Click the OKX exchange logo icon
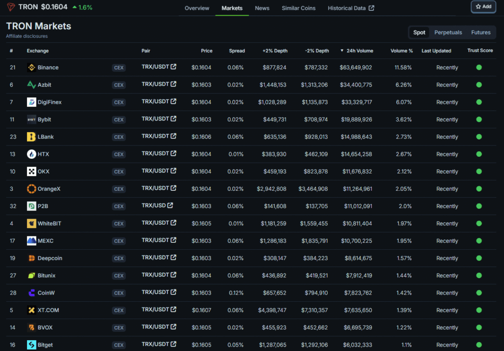 pyautogui.click(x=31, y=172)
